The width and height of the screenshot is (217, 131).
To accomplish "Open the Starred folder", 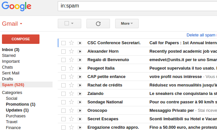I will tap(9, 56).
